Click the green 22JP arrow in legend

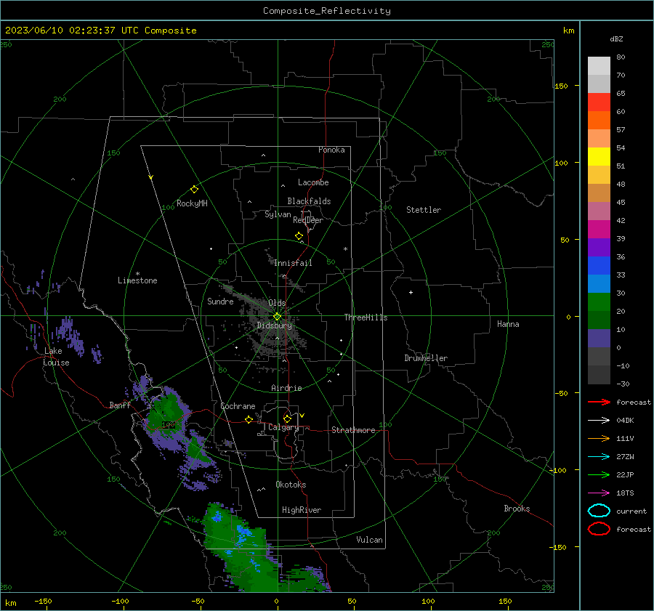pos(599,474)
